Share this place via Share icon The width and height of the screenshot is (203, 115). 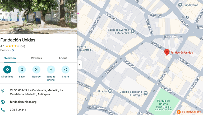tap(65, 70)
